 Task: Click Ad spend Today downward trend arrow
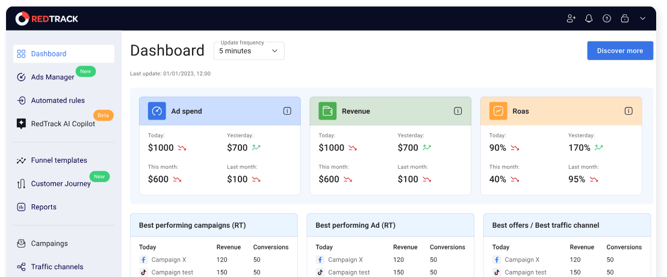coord(182,148)
